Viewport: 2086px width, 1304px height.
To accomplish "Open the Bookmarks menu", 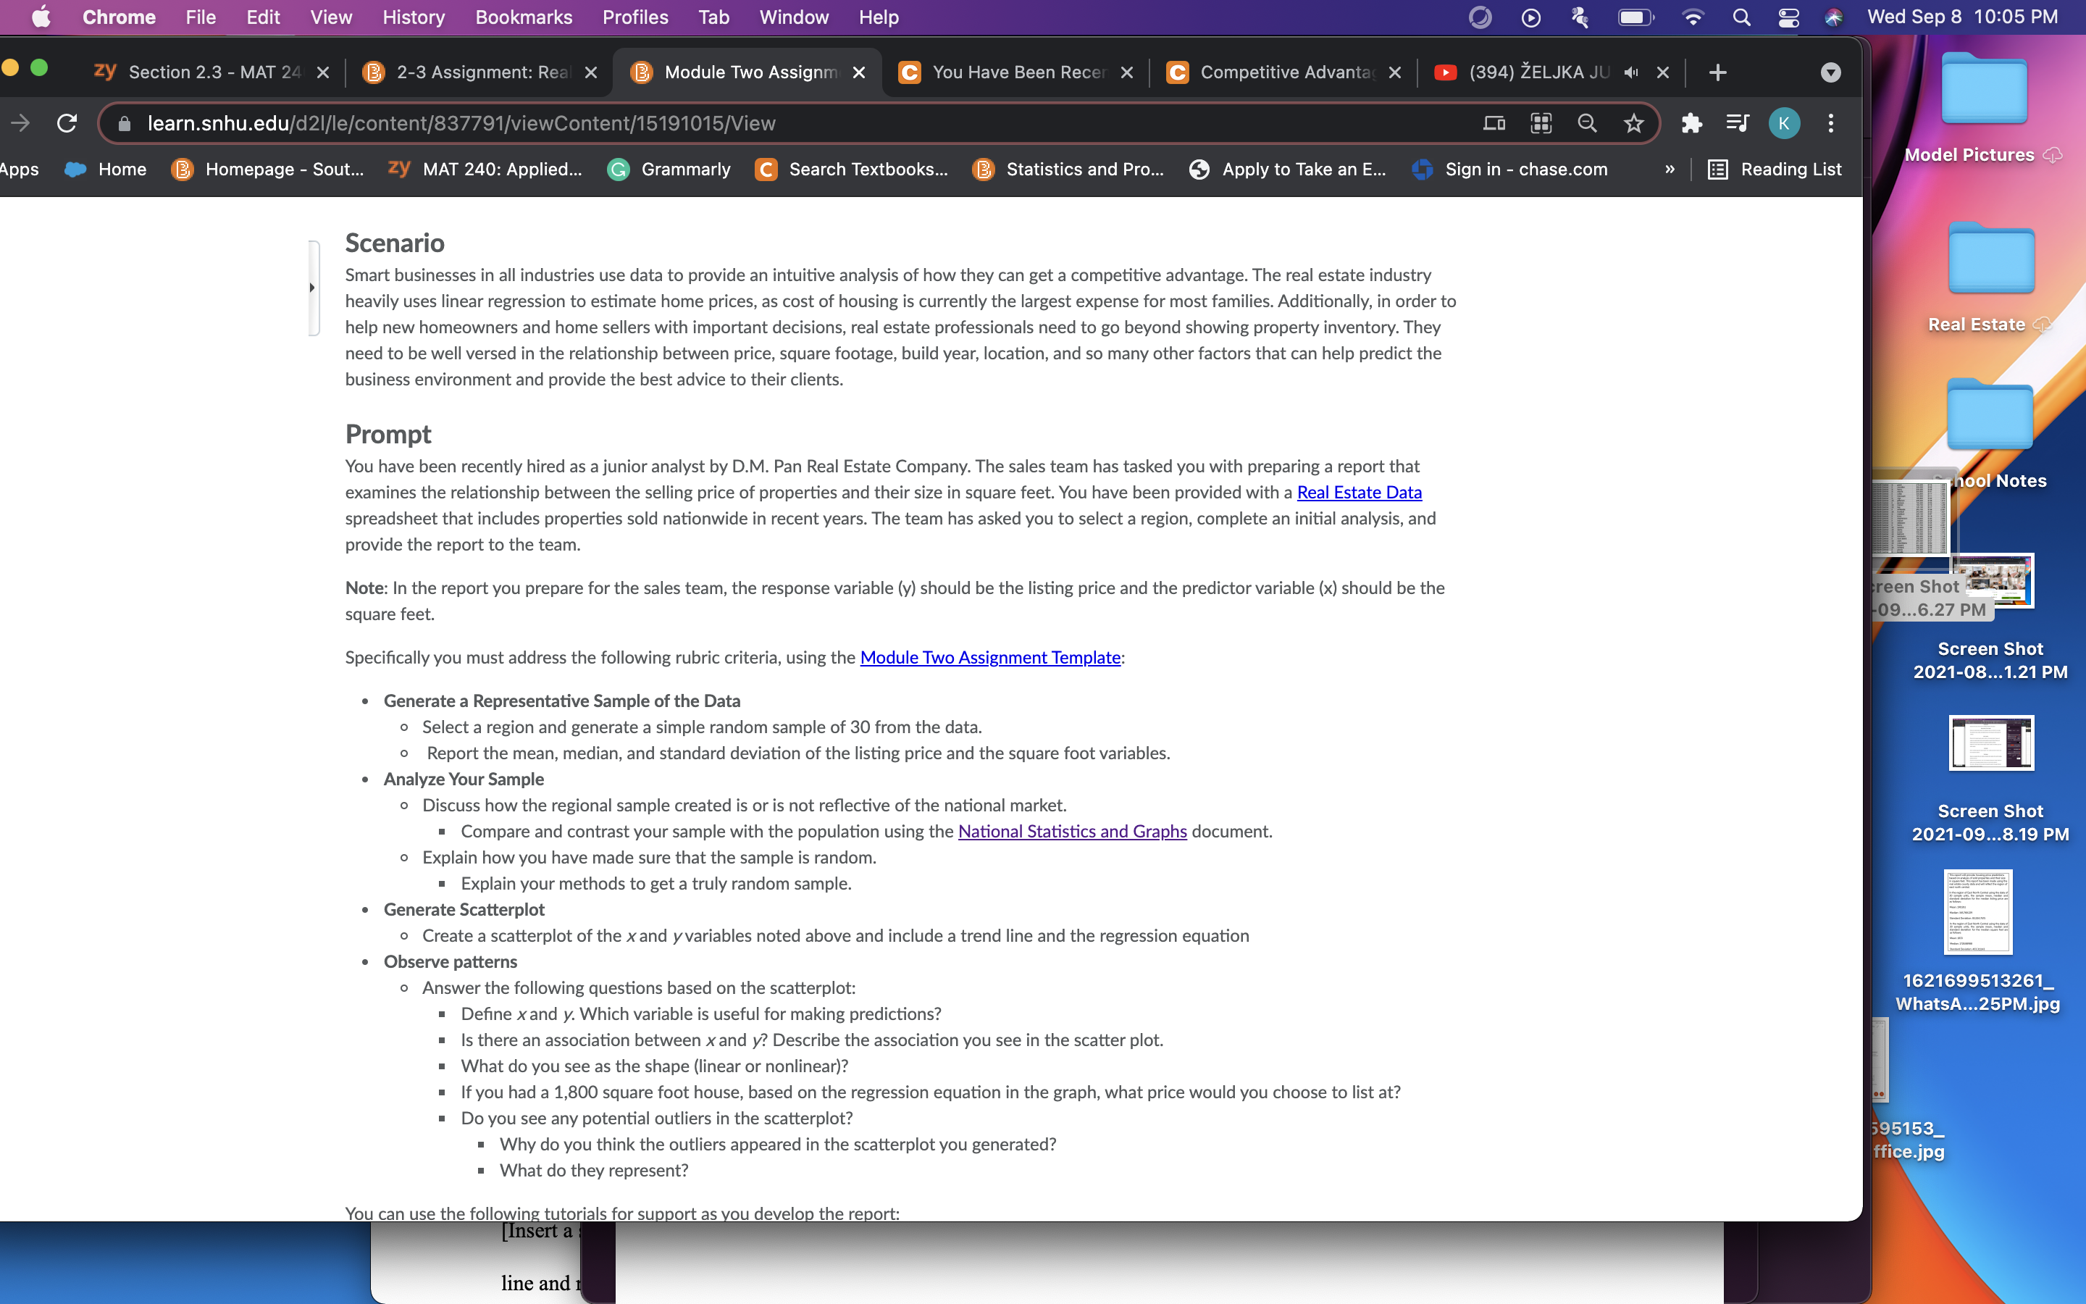I will click(523, 17).
